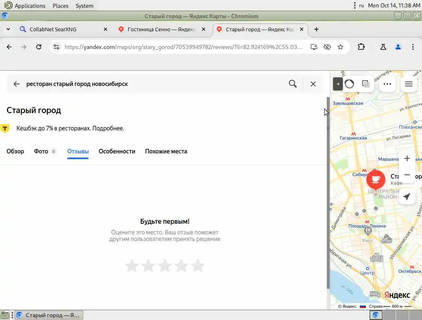
Task: Open extensions puzzle icon
Action: [x=361, y=47]
